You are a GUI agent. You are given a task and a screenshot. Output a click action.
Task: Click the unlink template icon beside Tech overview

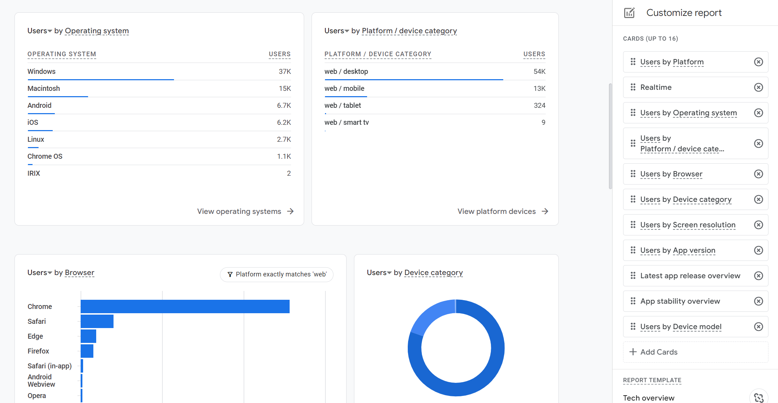tap(759, 397)
